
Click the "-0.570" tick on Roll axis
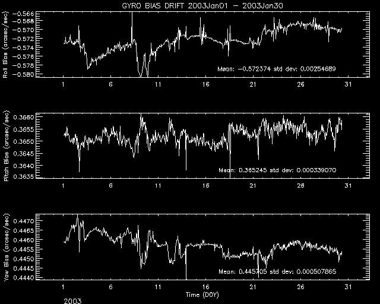point(23,30)
